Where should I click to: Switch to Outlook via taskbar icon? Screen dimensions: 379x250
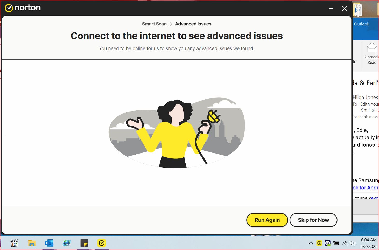49,243
